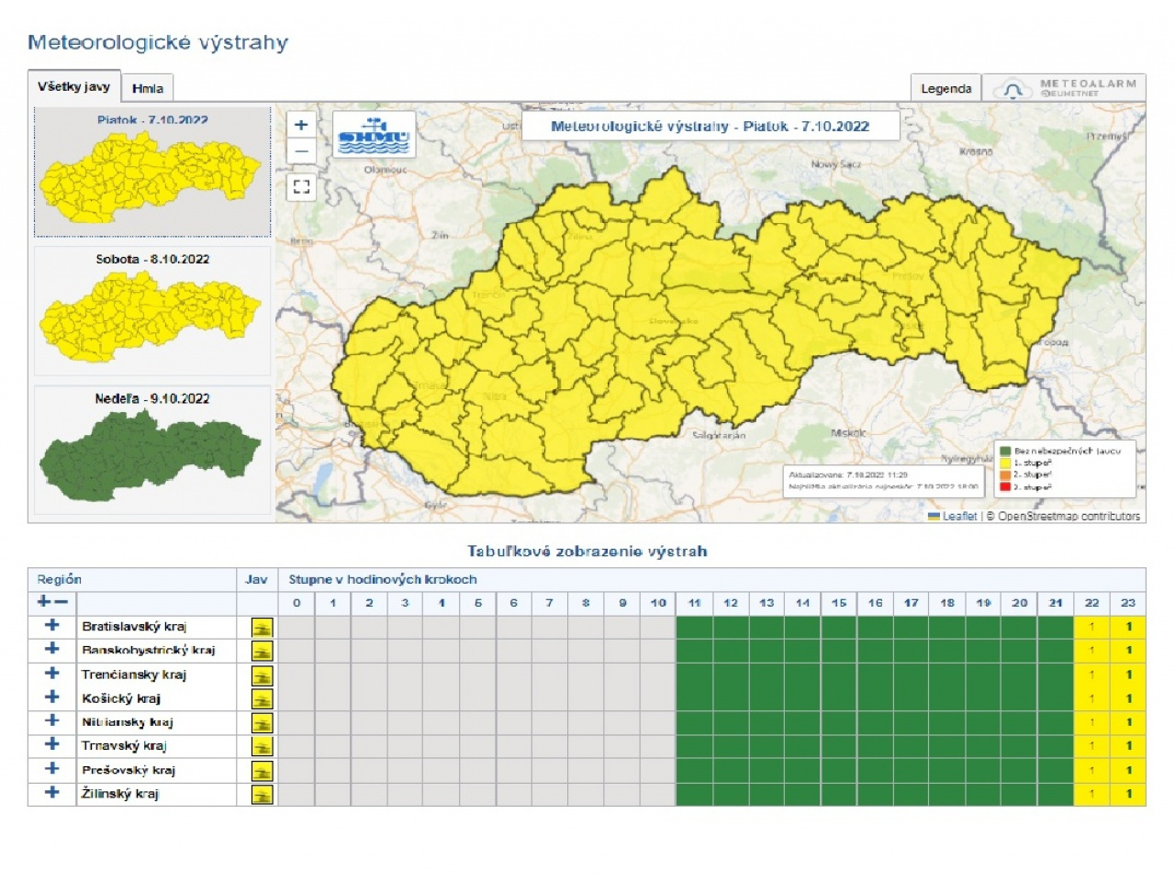Click the warning icon for Košický kraj
Viewport: 1175px width, 881px height.
click(263, 699)
